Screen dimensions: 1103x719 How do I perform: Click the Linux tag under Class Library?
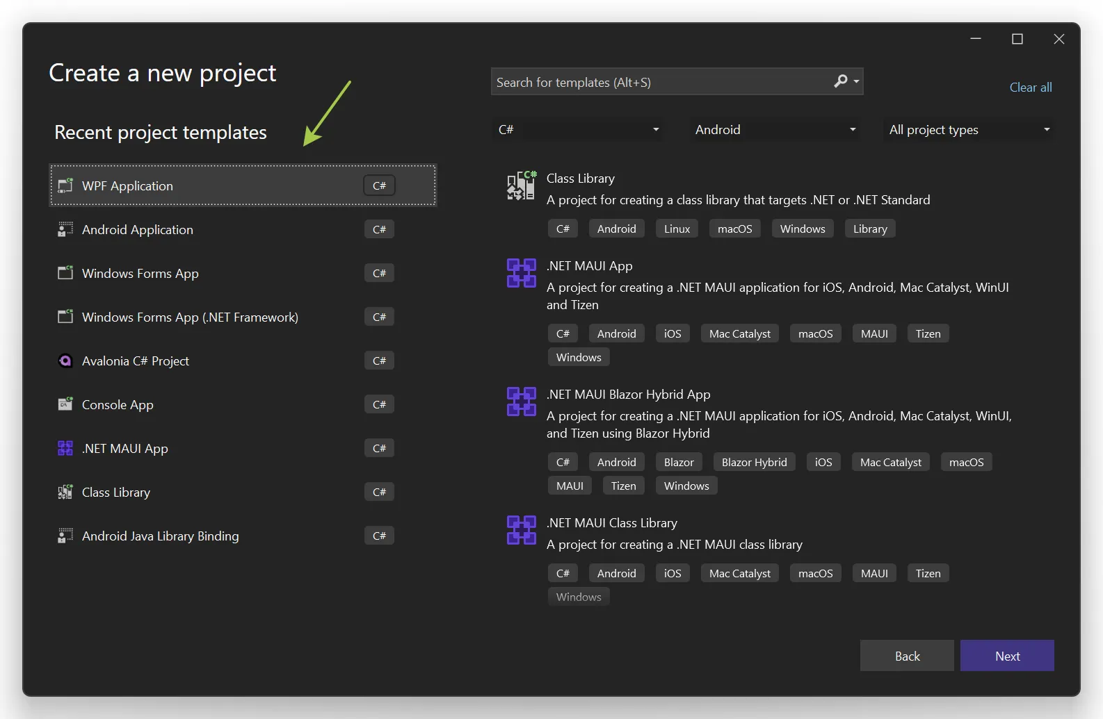pyautogui.click(x=677, y=229)
